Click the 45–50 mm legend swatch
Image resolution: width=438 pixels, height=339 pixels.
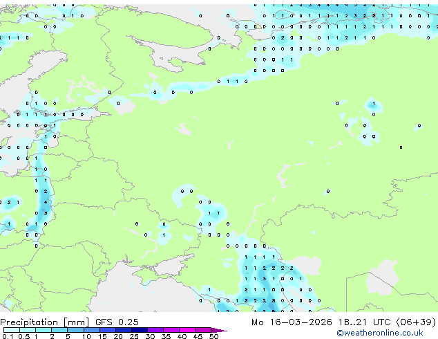203,330
